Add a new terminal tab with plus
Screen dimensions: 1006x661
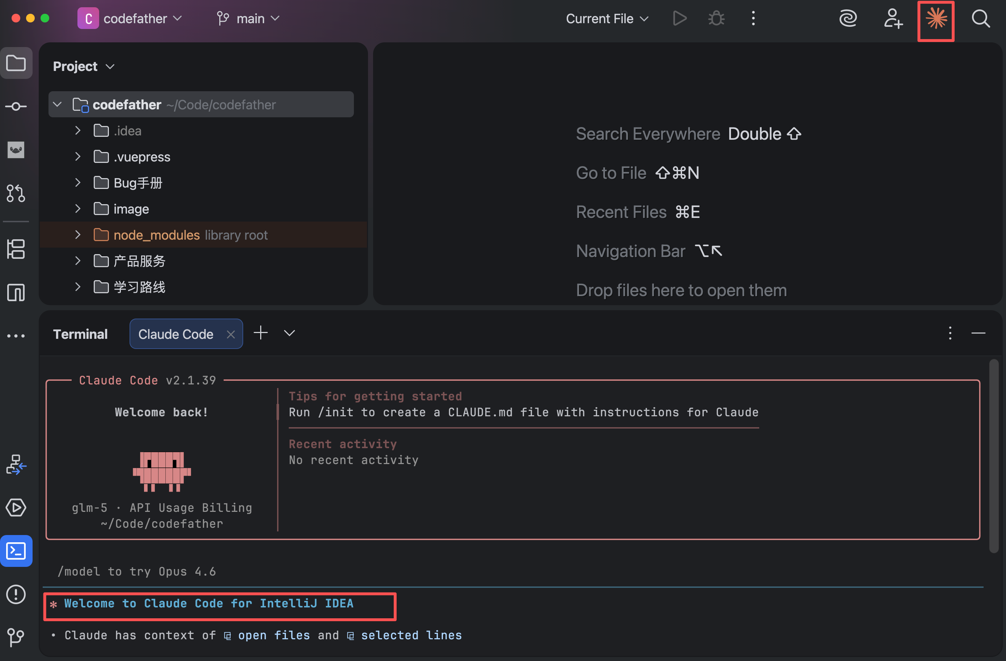point(261,333)
